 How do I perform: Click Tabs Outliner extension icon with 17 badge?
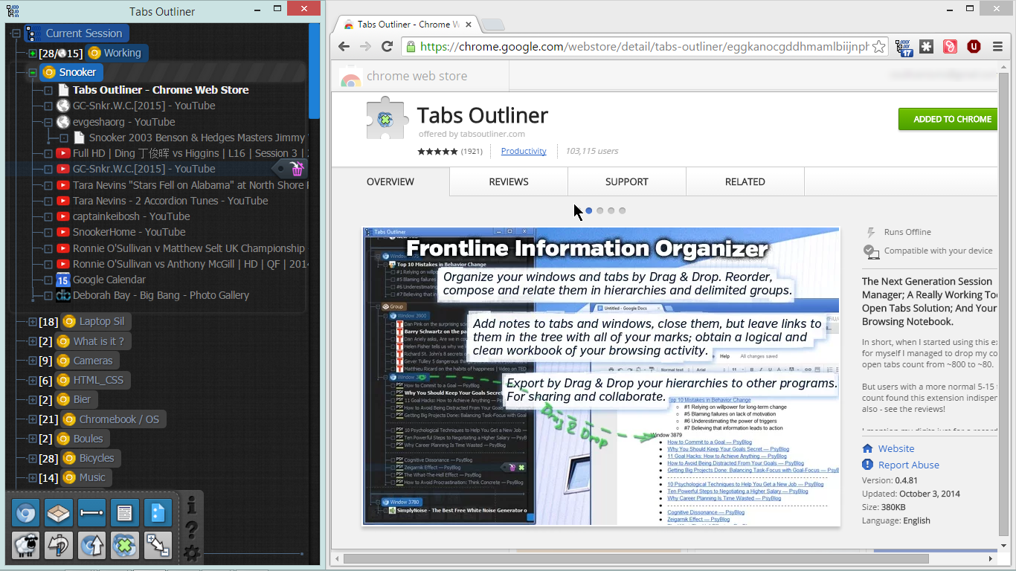pos(904,47)
